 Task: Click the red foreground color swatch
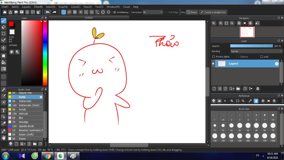click(x=11, y=24)
